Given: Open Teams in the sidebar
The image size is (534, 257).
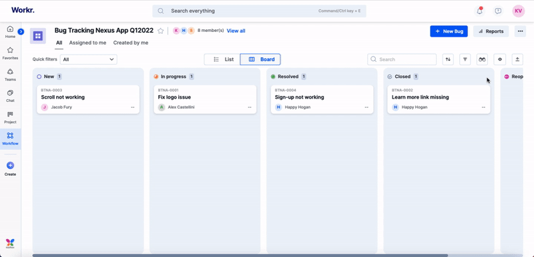Looking at the screenshot, I should point(10,75).
